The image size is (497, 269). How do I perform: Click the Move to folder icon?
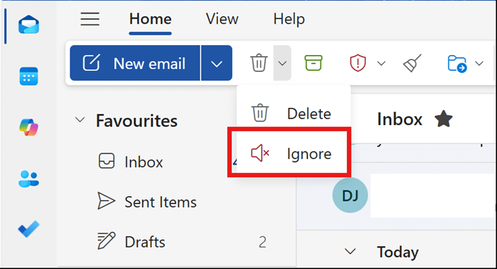point(457,63)
